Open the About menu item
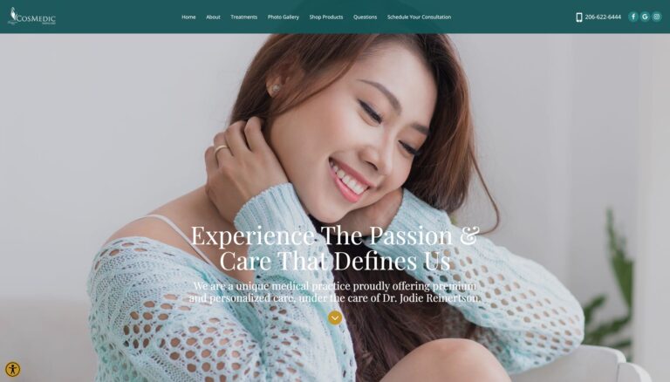Image resolution: width=670 pixels, height=382 pixels. click(213, 17)
